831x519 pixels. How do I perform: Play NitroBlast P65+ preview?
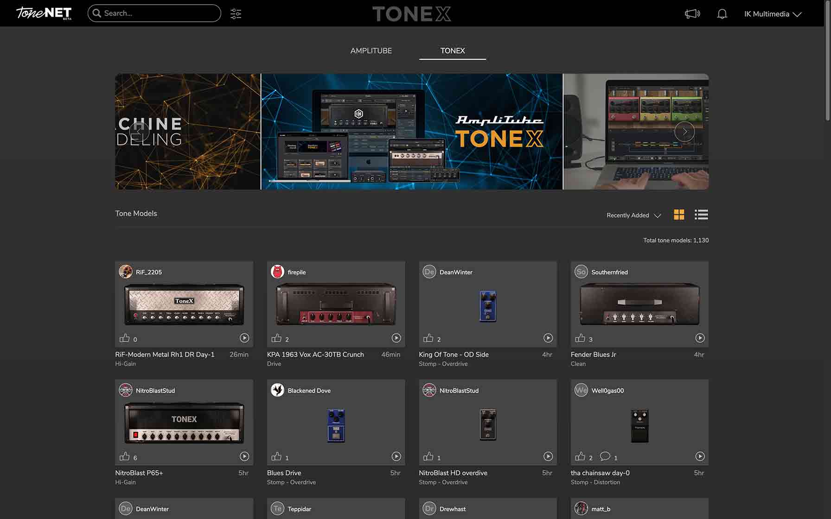click(x=244, y=456)
